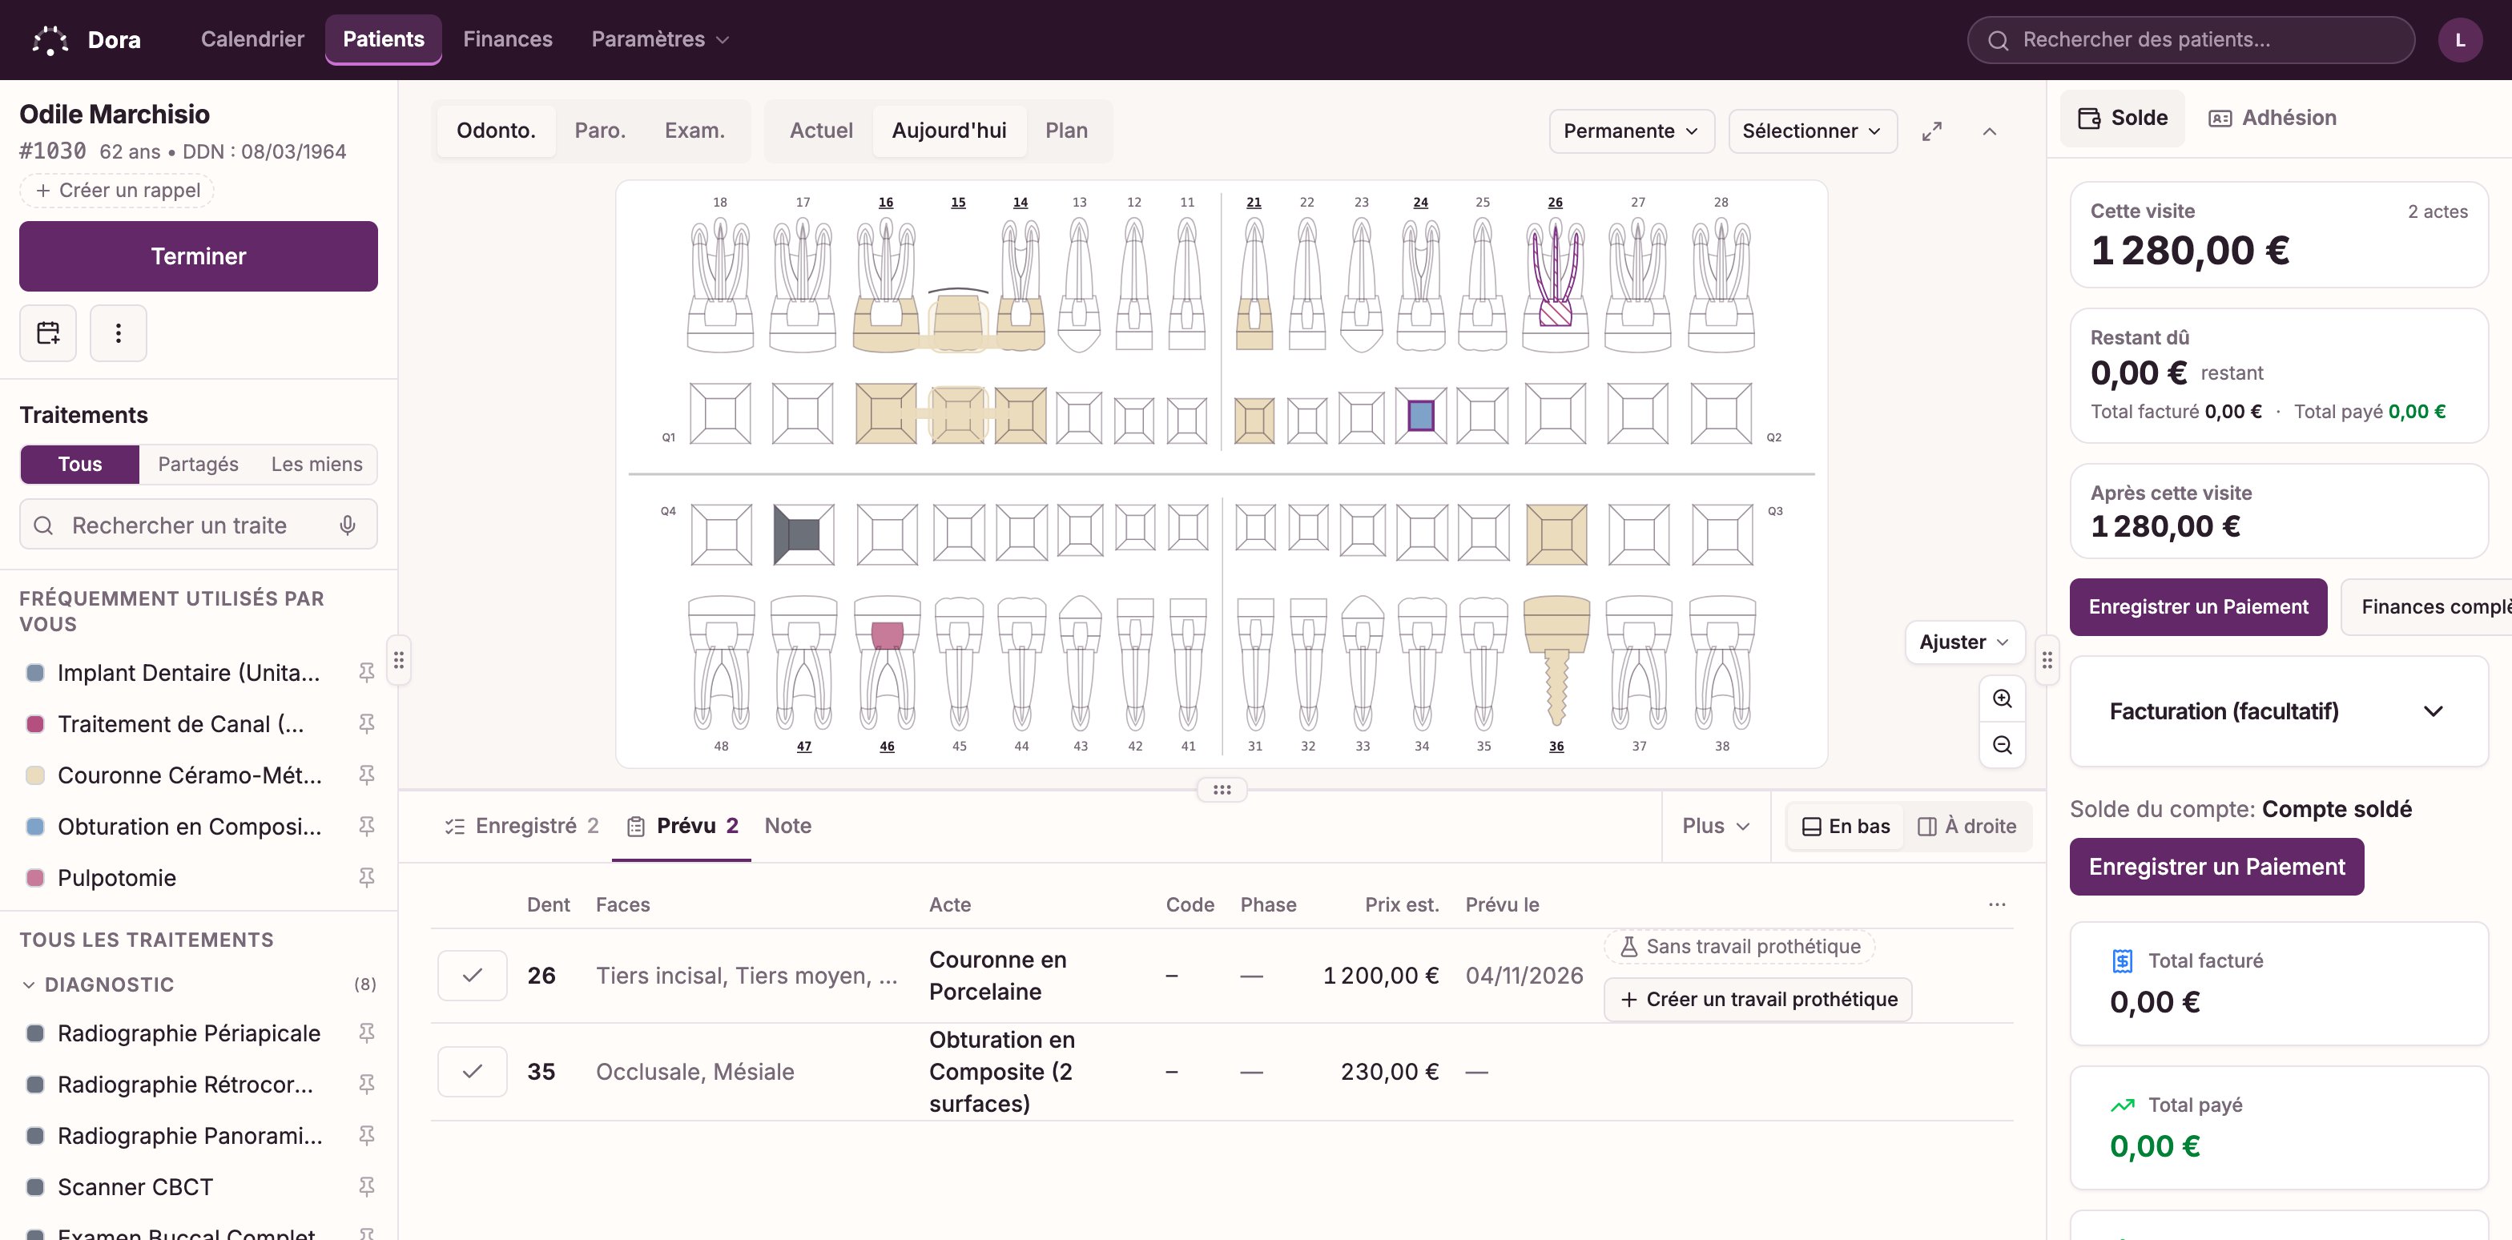Click Créer un travail prothétique
This screenshot has width=2512, height=1240.
(x=1757, y=1000)
